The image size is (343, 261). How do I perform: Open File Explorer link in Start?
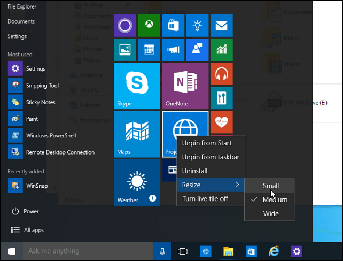coord(22,6)
